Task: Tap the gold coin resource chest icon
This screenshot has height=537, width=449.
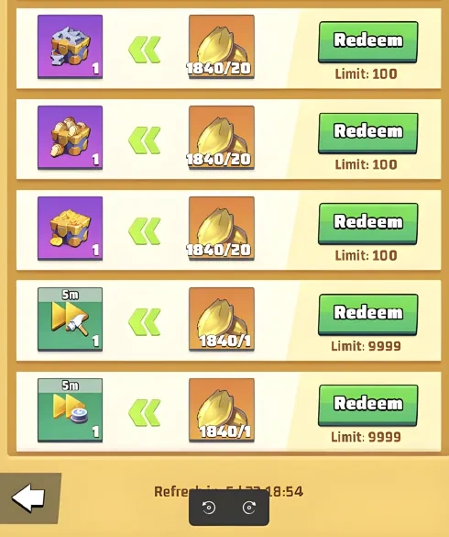Action: pos(71,228)
